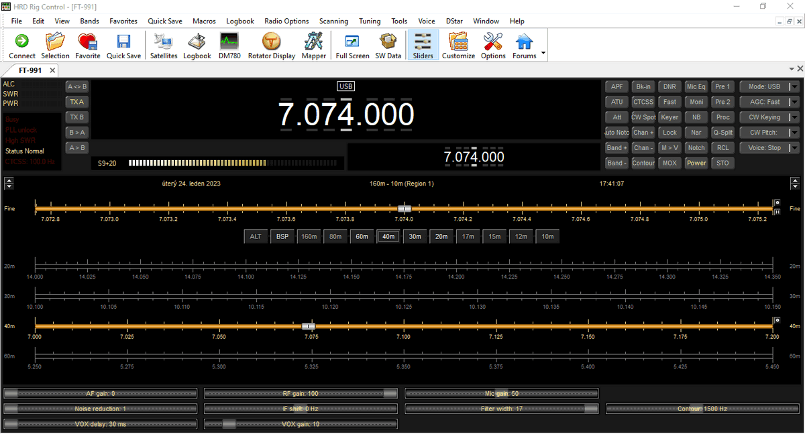Open the Radio Options menu
This screenshot has height=434, width=805.
(286, 21)
